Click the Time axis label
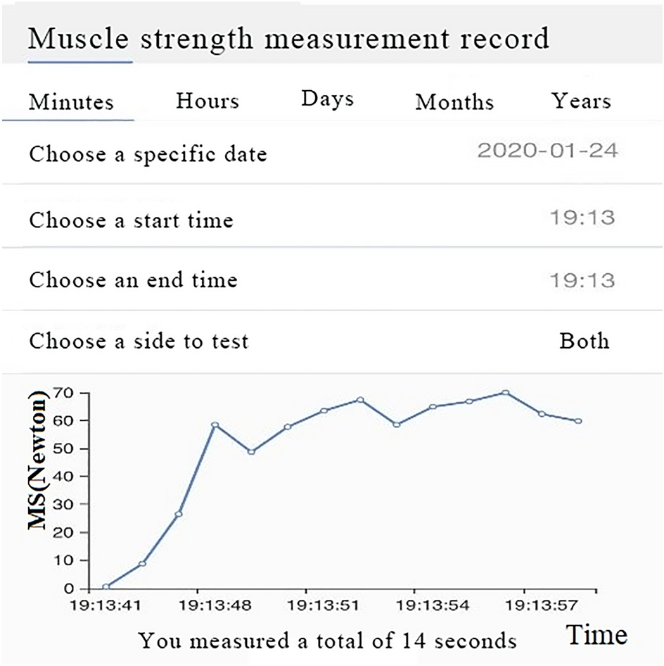Image resolution: width=664 pixels, height=666 pixels. click(x=597, y=633)
